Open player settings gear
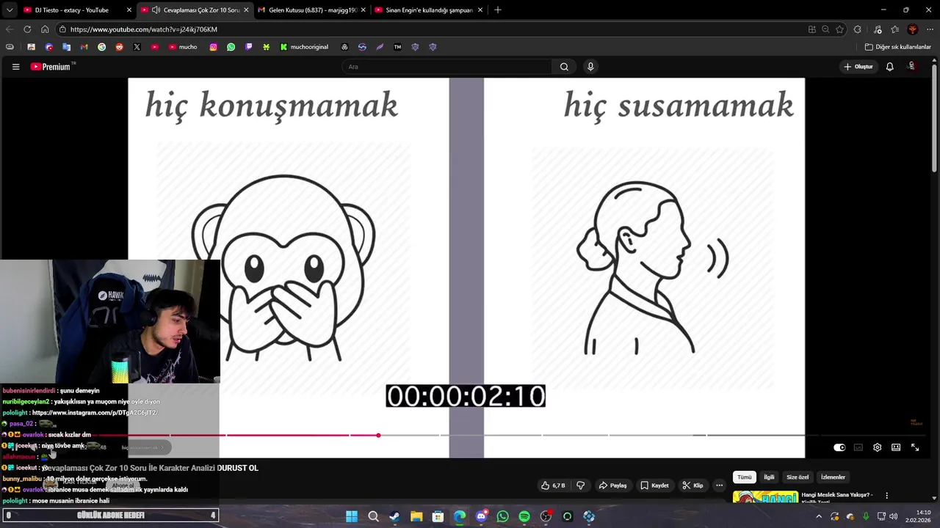 877,447
